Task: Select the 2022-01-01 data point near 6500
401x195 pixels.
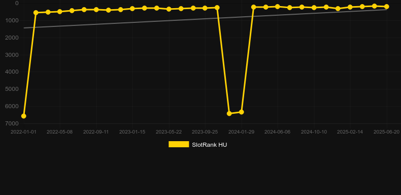Action: tap(23, 116)
